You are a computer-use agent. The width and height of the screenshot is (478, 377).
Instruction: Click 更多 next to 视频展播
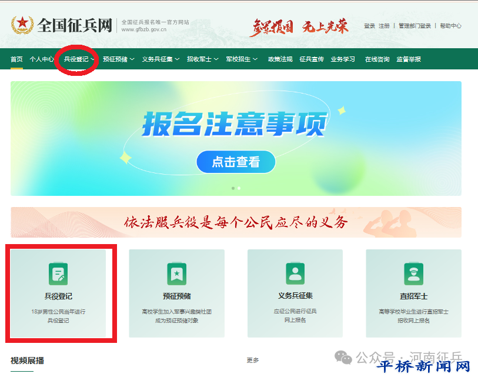point(252,360)
